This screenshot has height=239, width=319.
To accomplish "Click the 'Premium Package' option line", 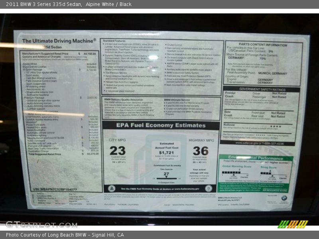I will coord(61,98).
